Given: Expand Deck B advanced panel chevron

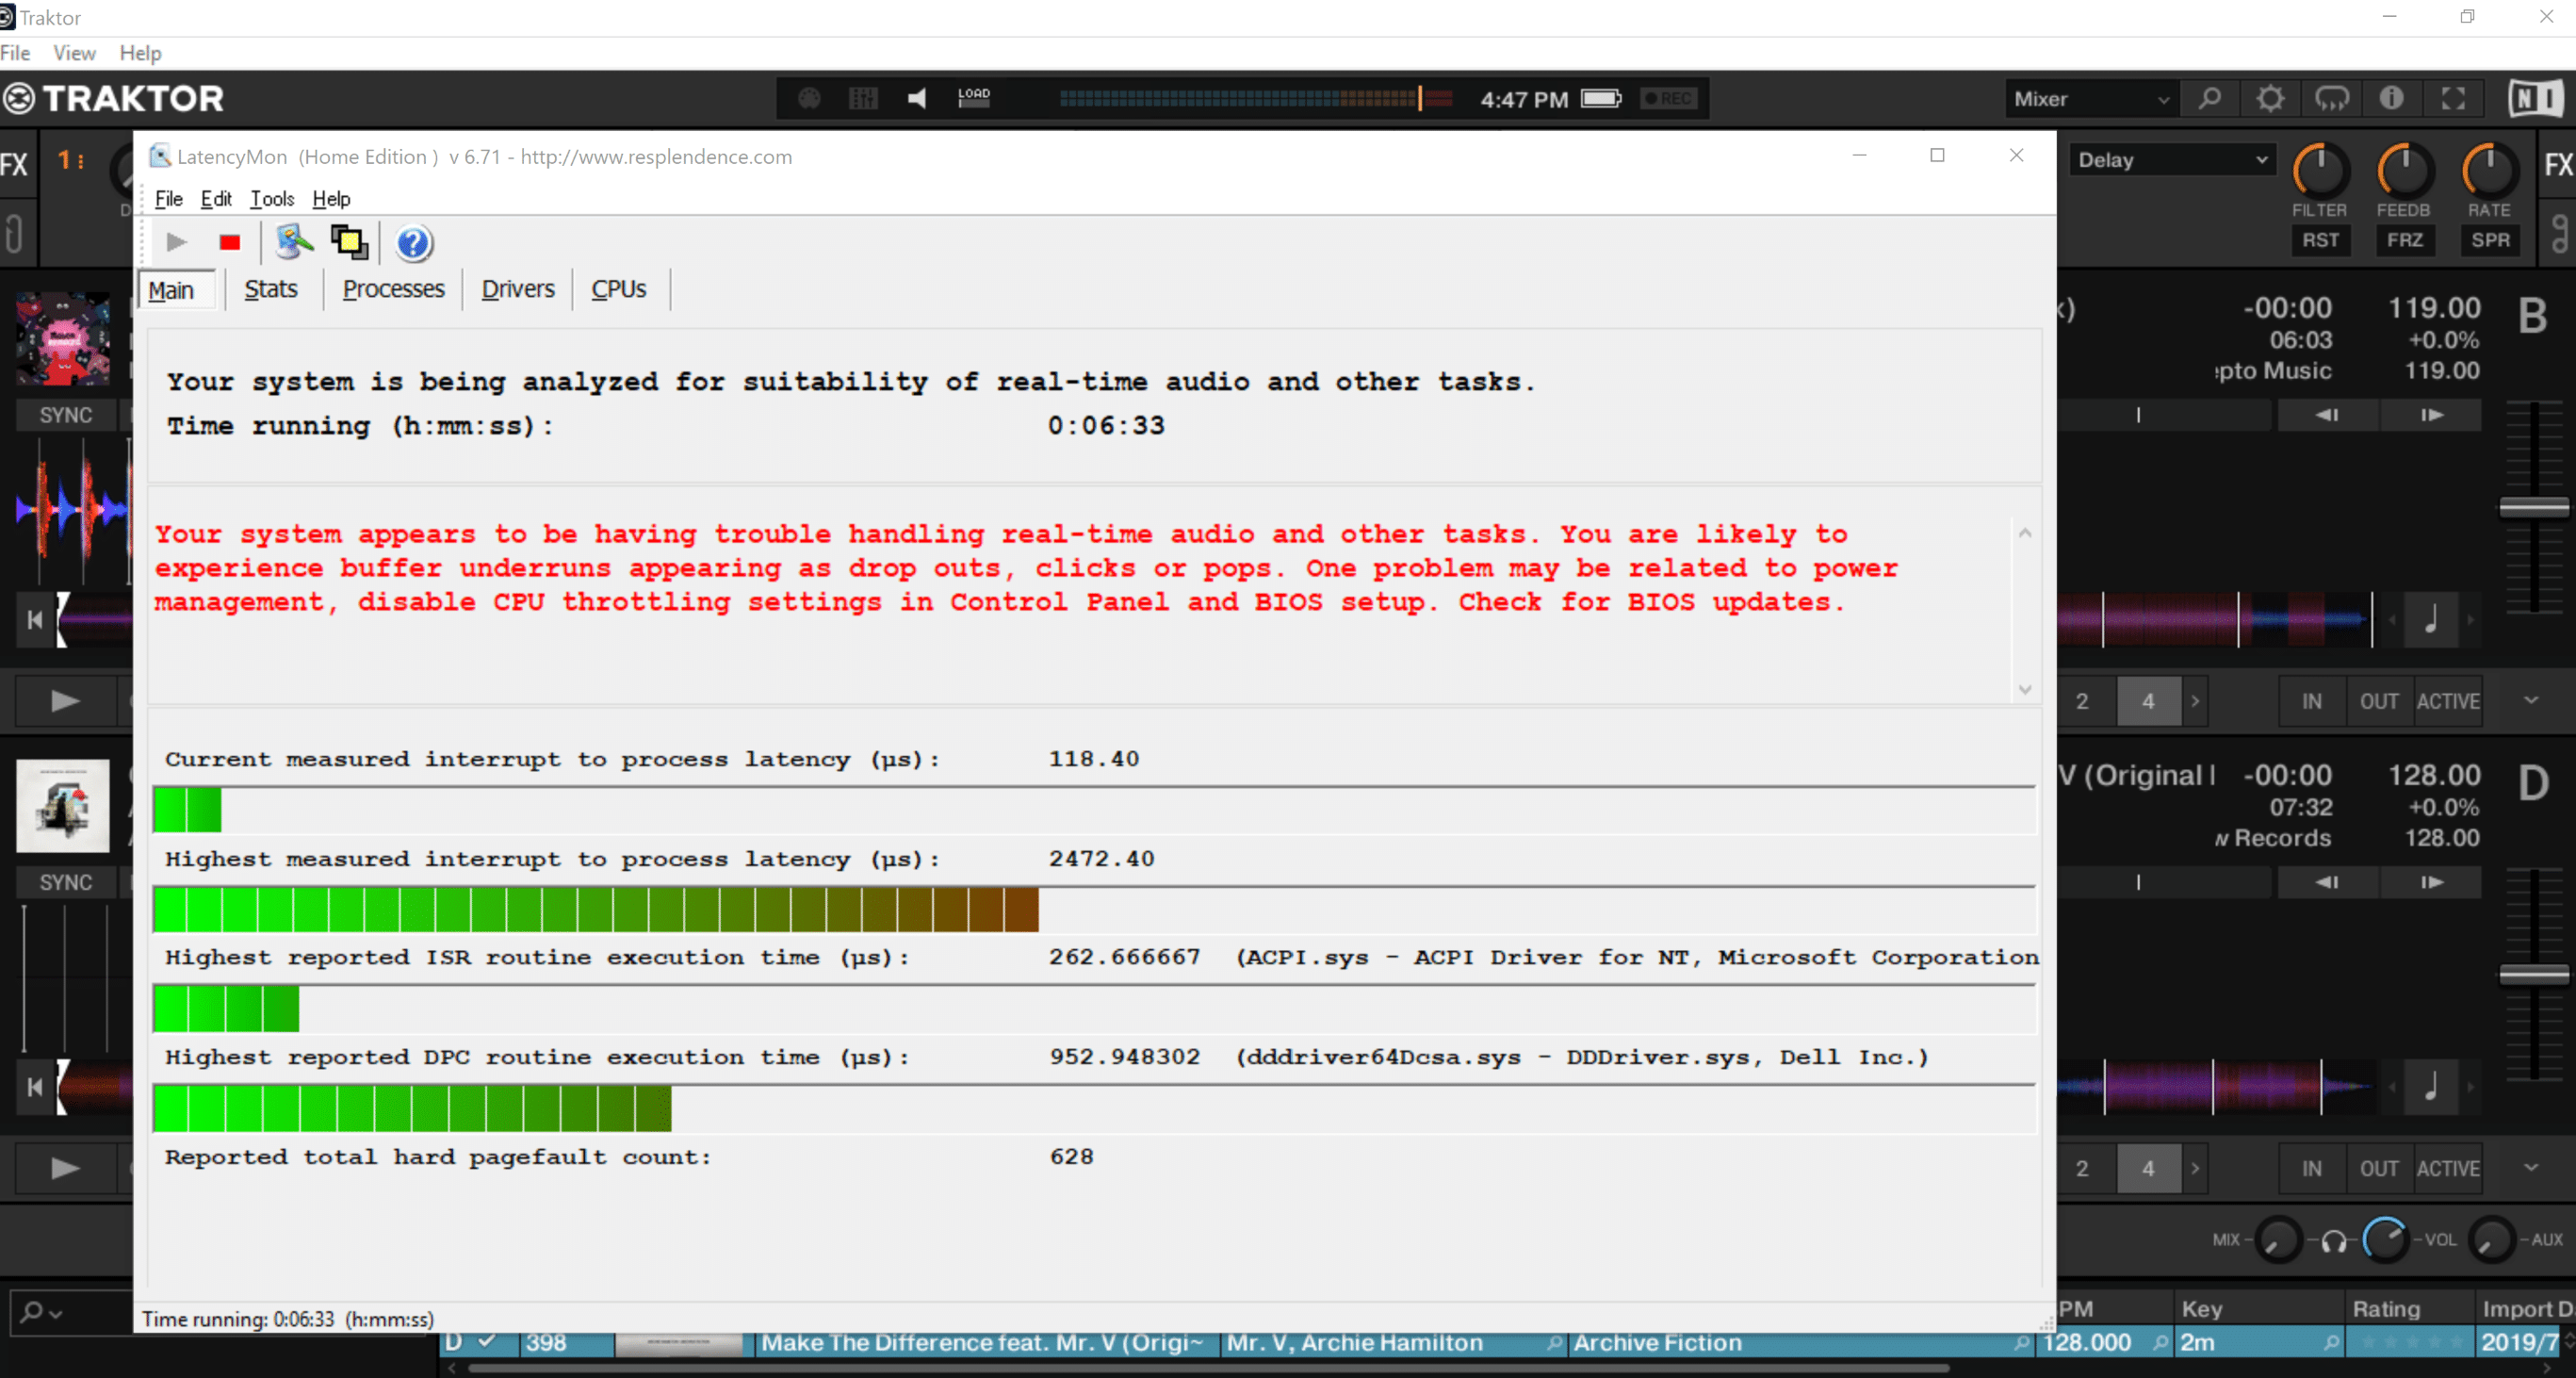Looking at the screenshot, I should pyautogui.click(x=2531, y=700).
